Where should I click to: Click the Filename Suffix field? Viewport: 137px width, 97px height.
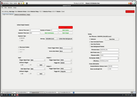pyautogui.click(x=109, y=55)
